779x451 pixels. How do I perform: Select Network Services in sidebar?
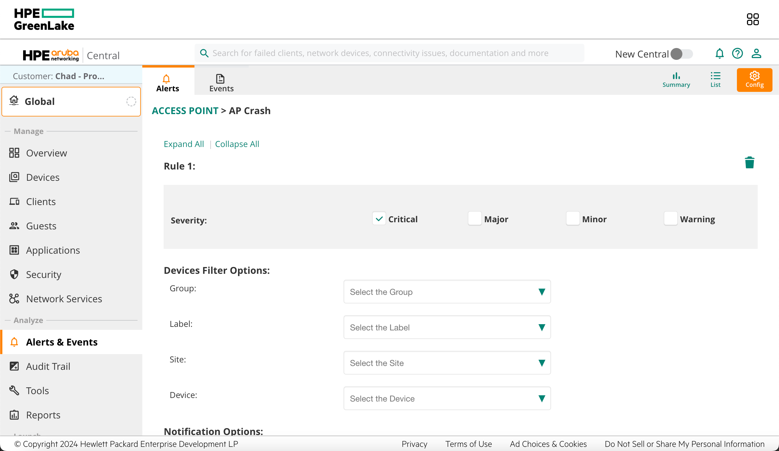pyautogui.click(x=64, y=299)
